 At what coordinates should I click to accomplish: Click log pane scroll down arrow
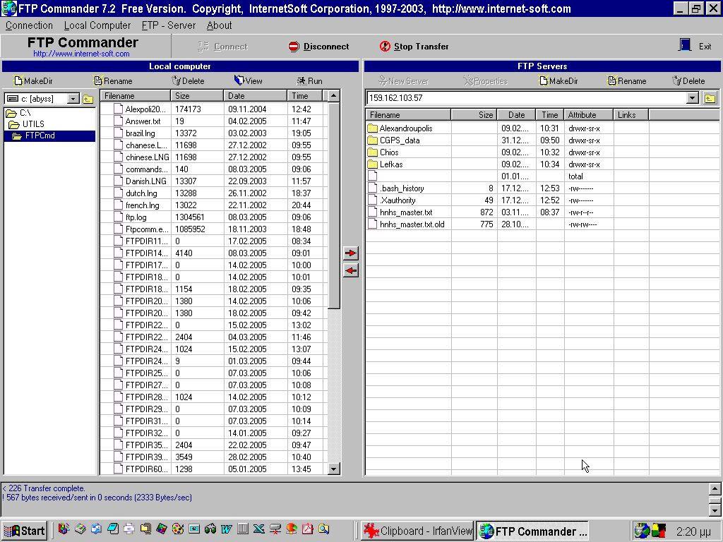pos(715,510)
